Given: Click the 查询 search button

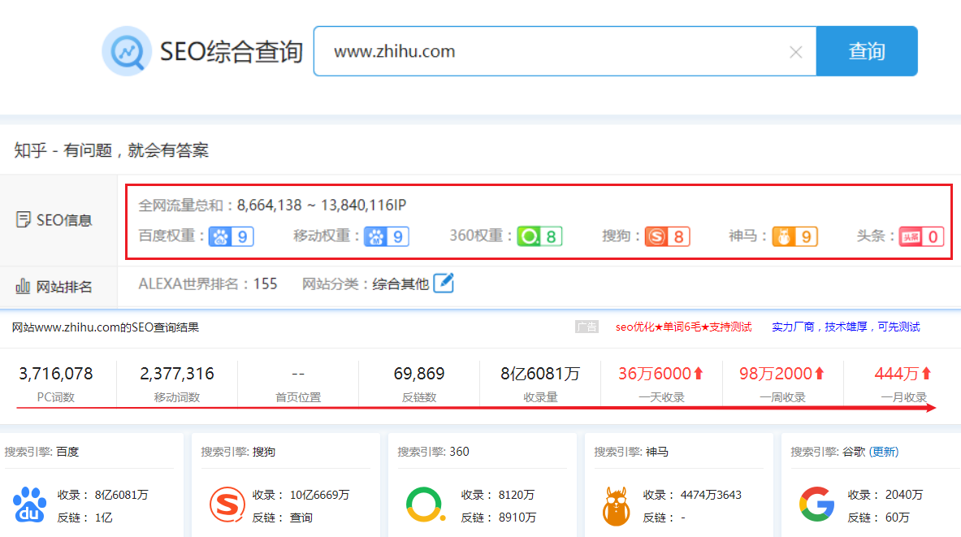Looking at the screenshot, I should tap(867, 51).
